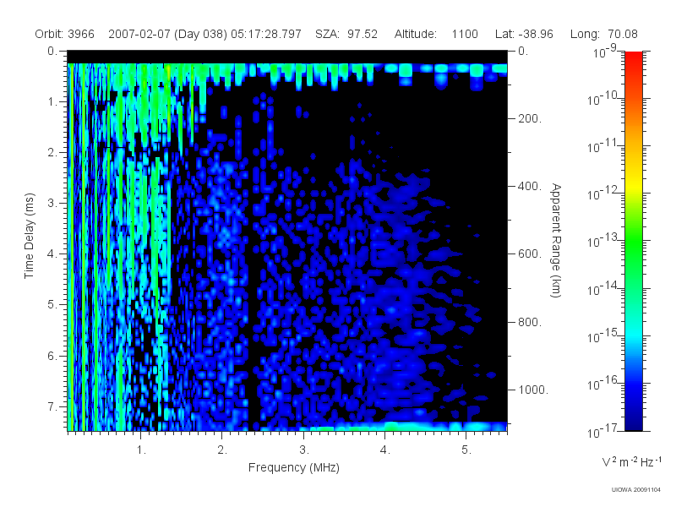
Task: Click the 'V² m⁻² Hz⁻¹' units label
Action: 631,461
